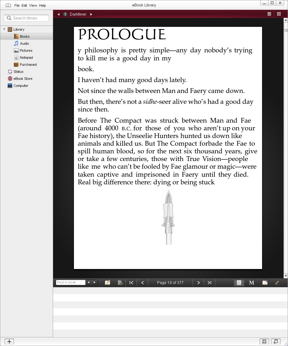Toggle two-page open book view

[x=265, y=283]
